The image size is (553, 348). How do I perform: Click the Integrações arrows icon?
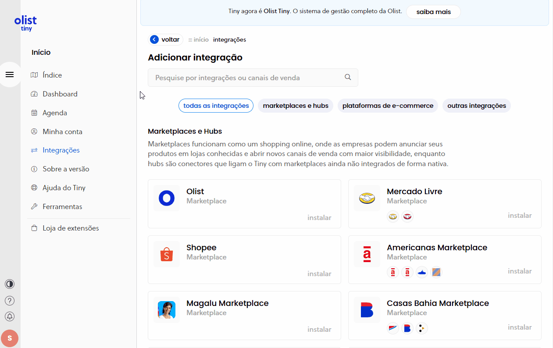34,150
